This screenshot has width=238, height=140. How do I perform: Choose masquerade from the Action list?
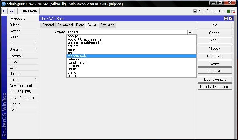132,56
